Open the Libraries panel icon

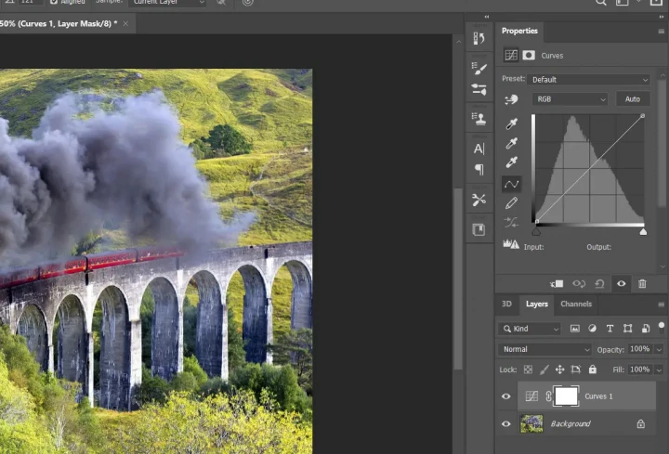(479, 229)
